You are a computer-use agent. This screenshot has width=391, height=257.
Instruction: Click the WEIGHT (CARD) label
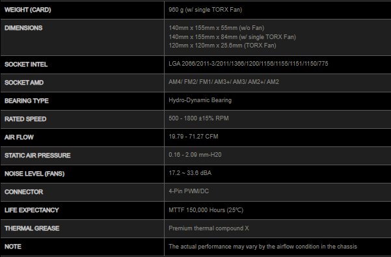28,10
